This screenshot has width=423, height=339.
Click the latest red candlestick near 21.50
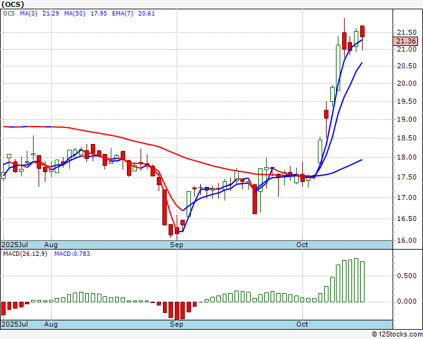[x=362, y=32]
